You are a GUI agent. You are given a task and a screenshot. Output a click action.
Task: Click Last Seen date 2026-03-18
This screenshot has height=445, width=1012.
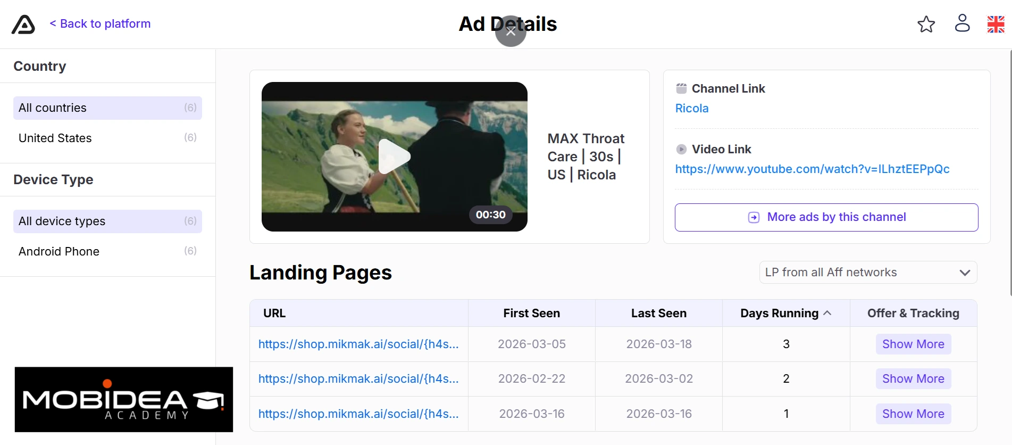pos(658,344)
